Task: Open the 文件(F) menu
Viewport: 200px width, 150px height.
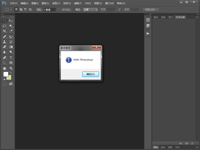Action: [14, 3]
